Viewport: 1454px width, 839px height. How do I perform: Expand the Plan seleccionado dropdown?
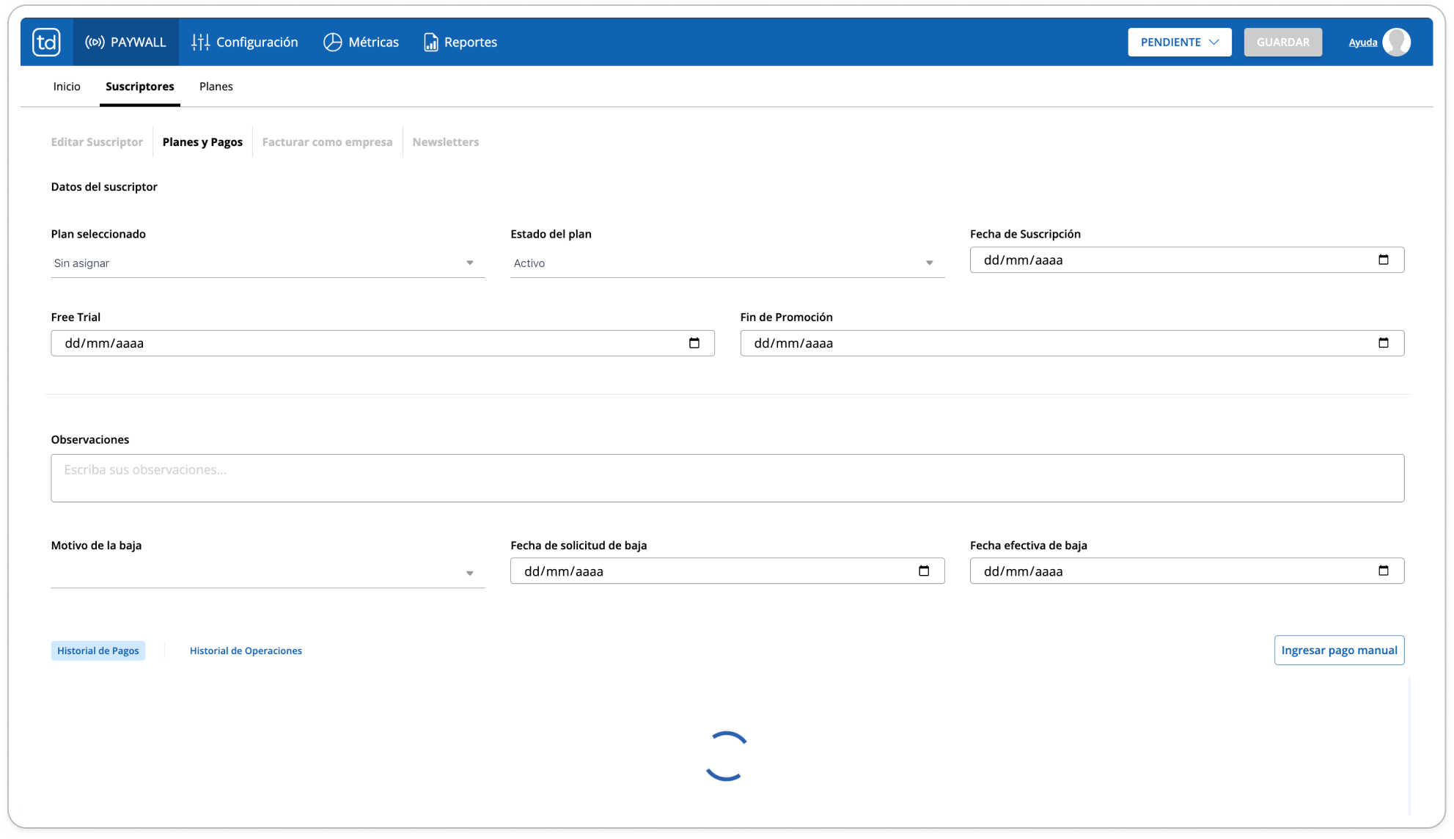[x=268, y=263]
